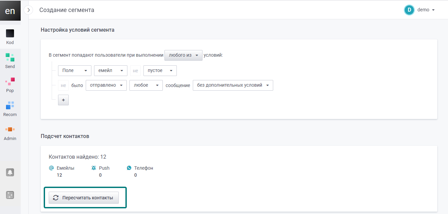Viewport: 448px width, 214px height.
Task: Open the Pop module in sidebar
Action: [10, 85]
